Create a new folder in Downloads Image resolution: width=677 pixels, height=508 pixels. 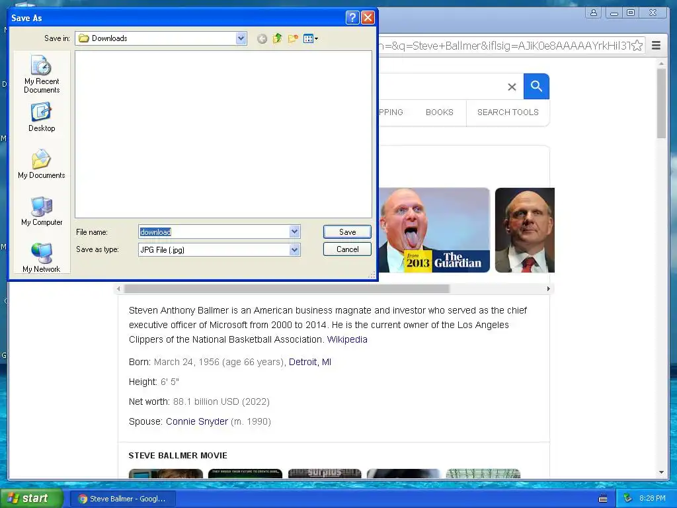[293, 38]
